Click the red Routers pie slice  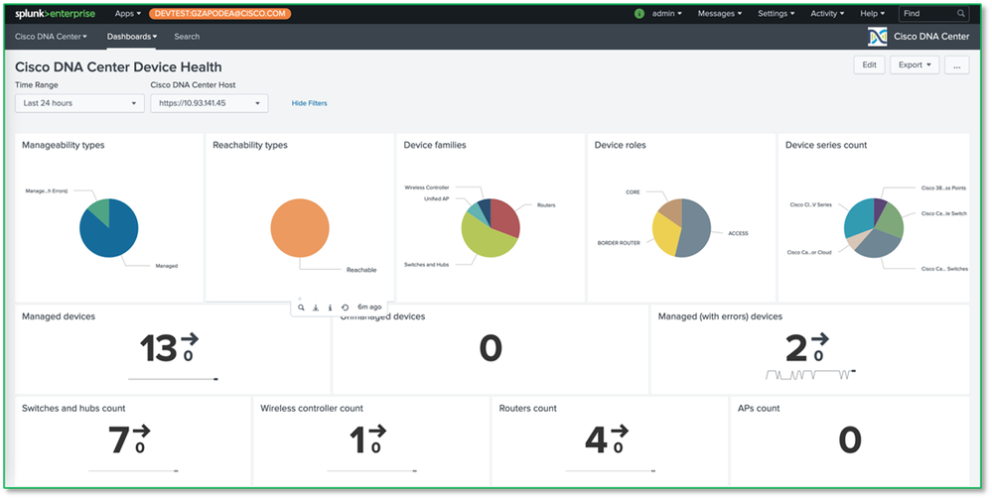click(x=504, y=217)
